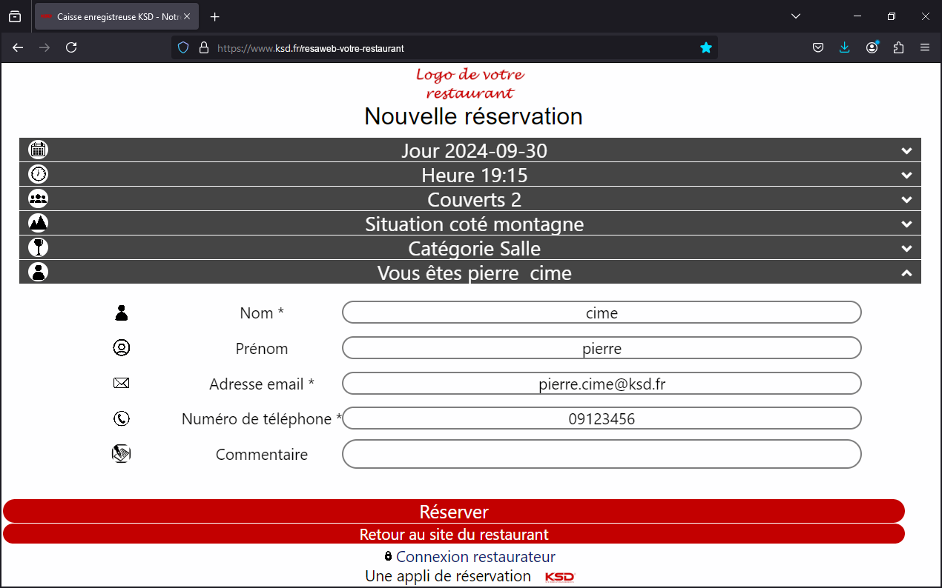942x588 pixels.
Task: Click the person silhouette icon next to Nom
Action: point(122,313)
